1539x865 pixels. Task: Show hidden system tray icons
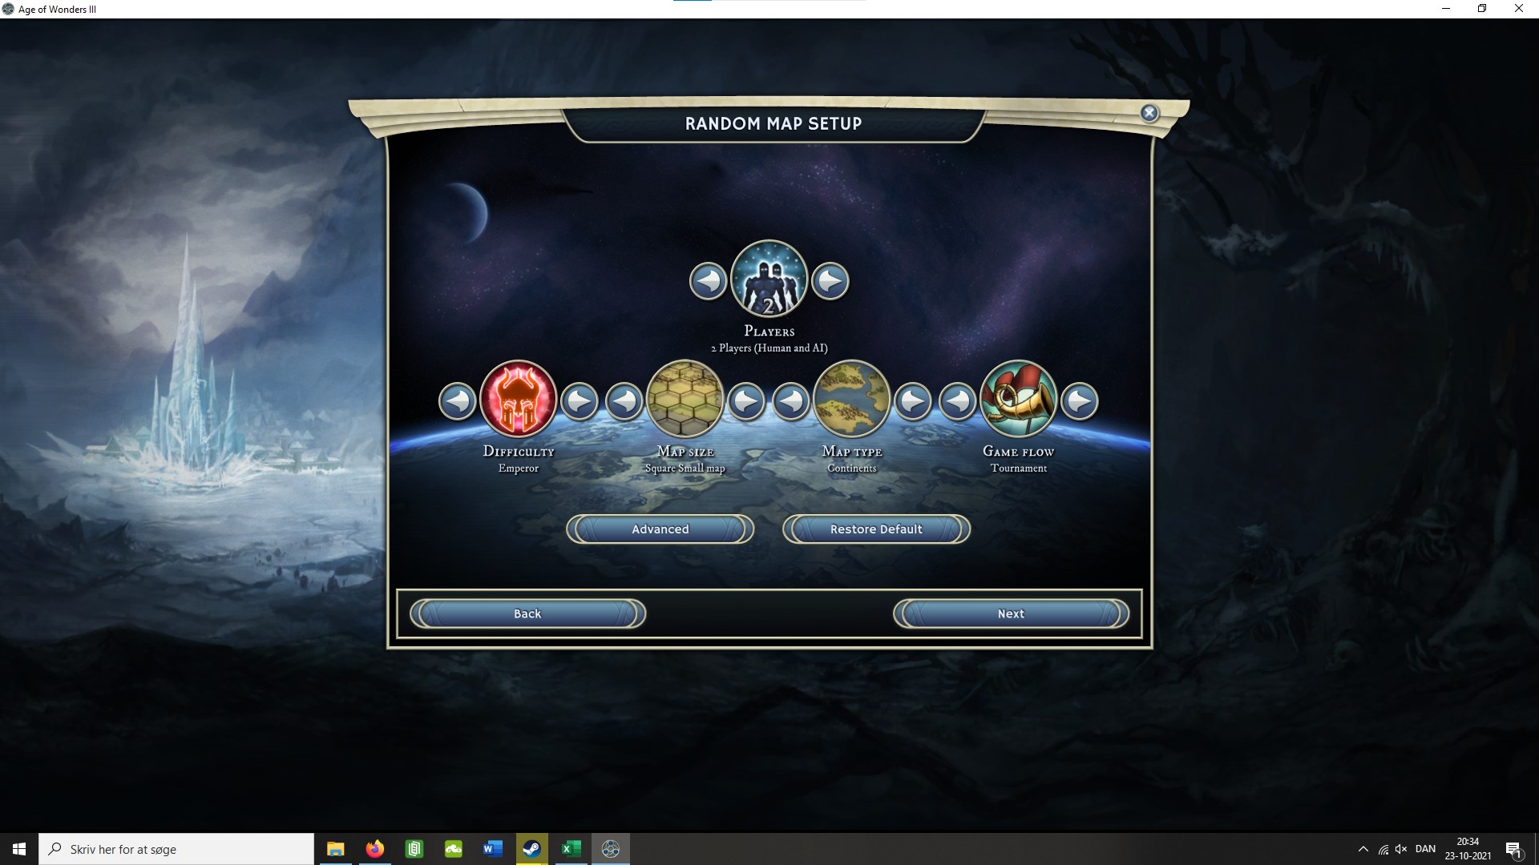(1363, 849)
